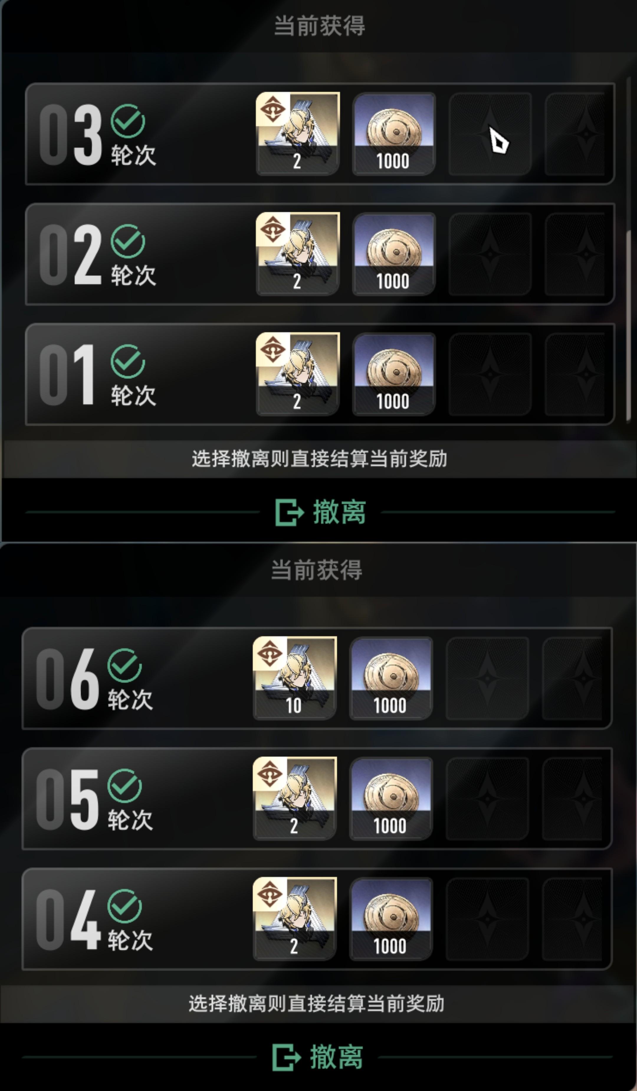Select the round 05 character reward icon
Image resolution: width=637 pixels, height=1091 pixels.
[295, 799]
